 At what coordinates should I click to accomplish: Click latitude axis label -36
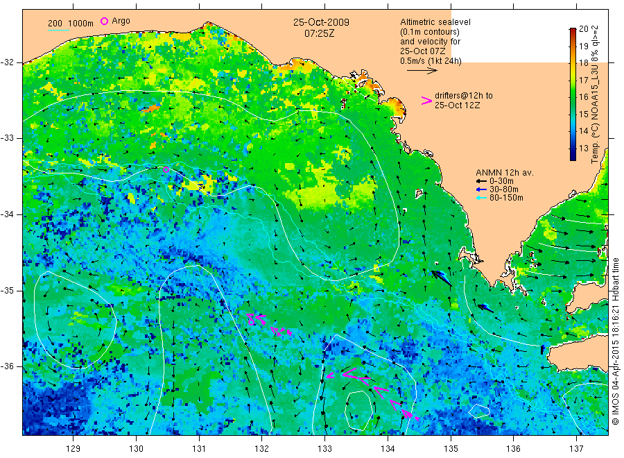click(7, 366)
